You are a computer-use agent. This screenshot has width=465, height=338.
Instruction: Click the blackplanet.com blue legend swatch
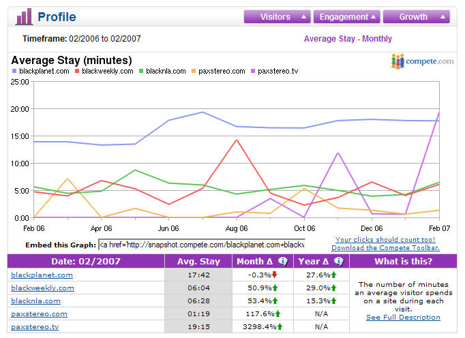click(14, 71)
